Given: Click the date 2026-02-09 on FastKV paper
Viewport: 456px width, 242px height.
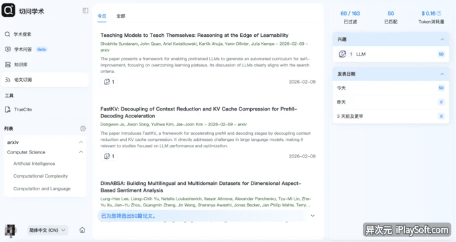Looking at the screenshot, I should 302,156.
